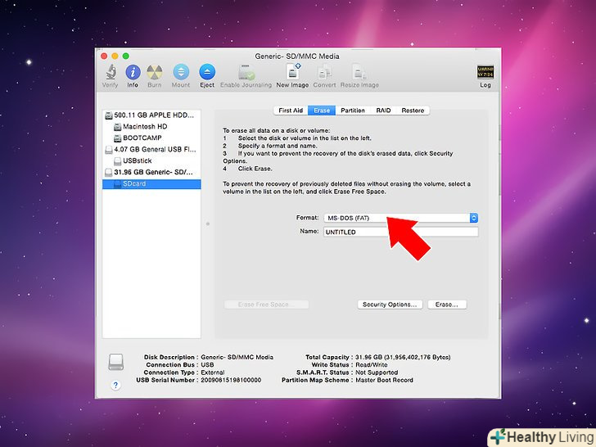Click the Erase Free Space button
This screenshot has height=447, width=596.
266,305
